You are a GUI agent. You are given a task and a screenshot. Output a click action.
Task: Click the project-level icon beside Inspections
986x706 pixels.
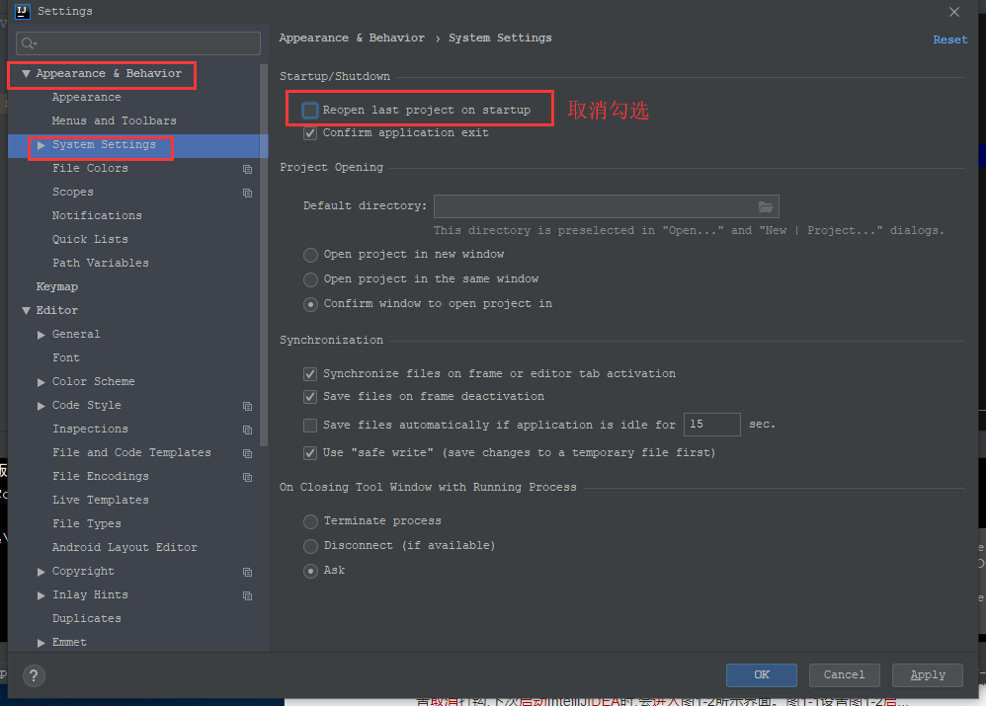[248, 430]
